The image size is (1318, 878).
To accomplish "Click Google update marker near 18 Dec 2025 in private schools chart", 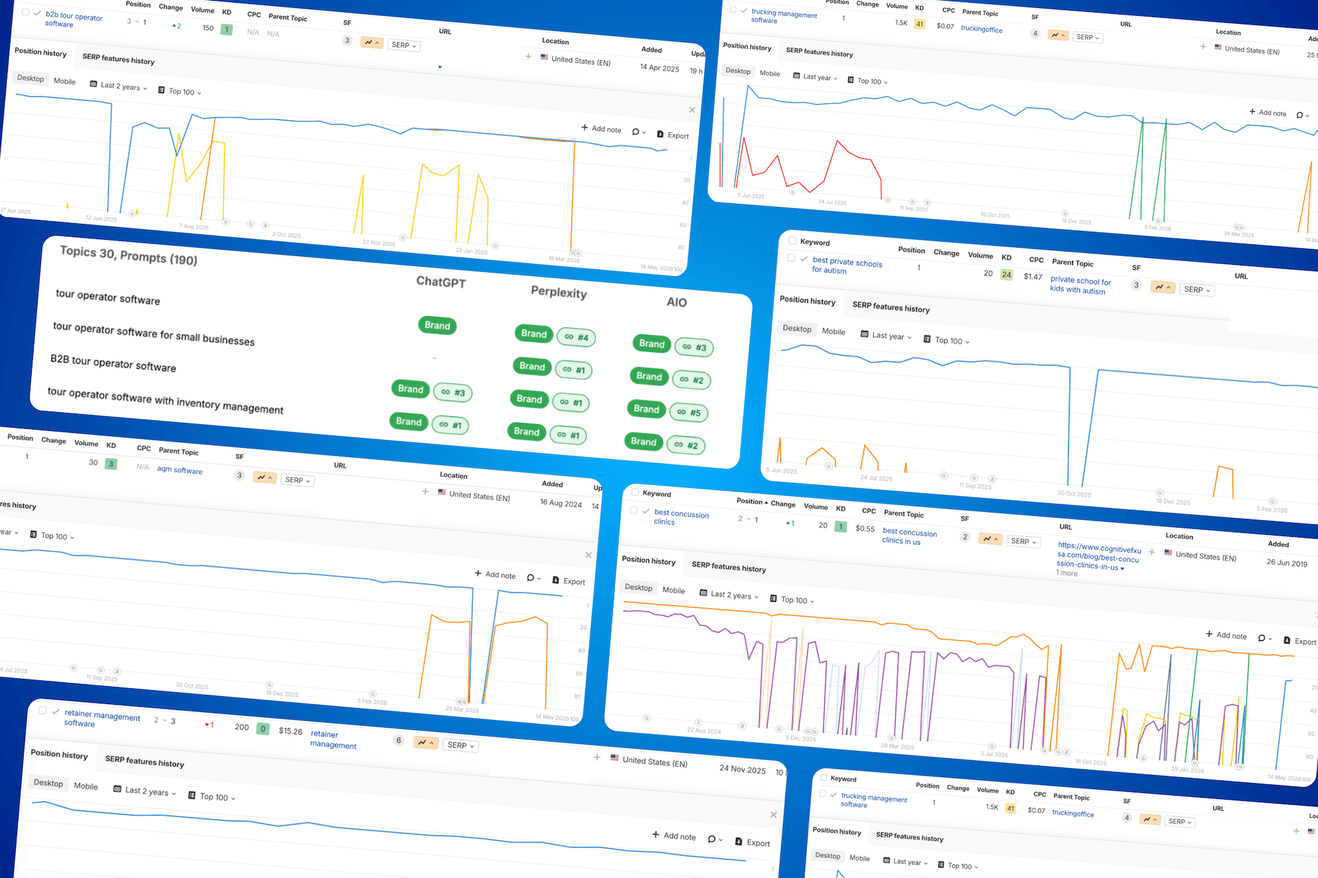I will click(x=1160, y=493).
